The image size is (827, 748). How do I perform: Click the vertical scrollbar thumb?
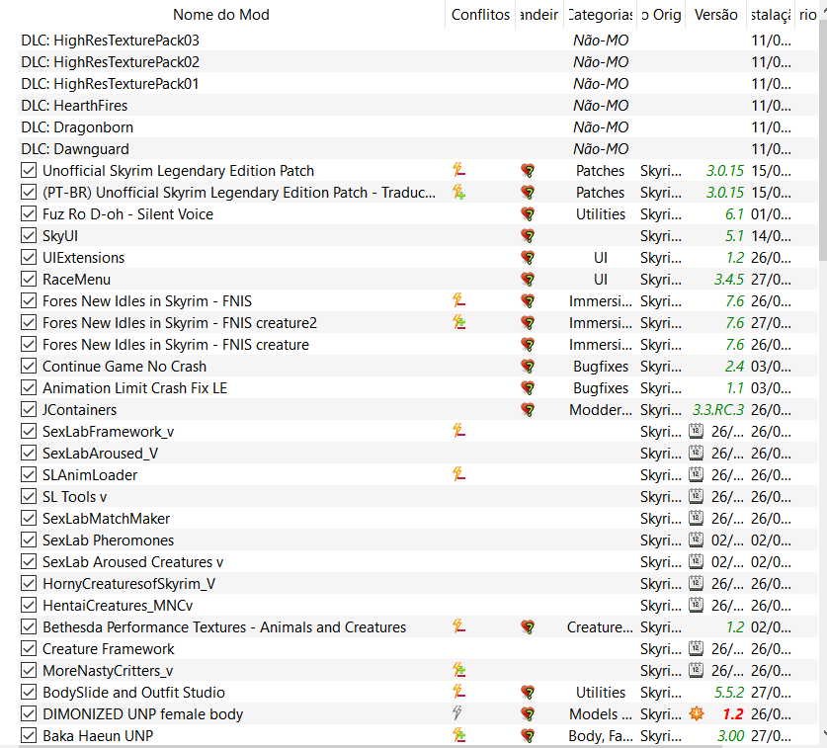tap(823, 142)
